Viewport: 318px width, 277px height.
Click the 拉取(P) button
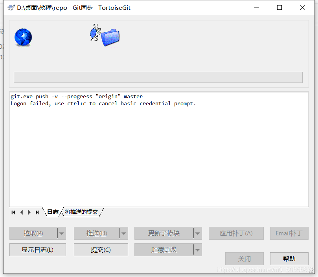tap(33, 233)
